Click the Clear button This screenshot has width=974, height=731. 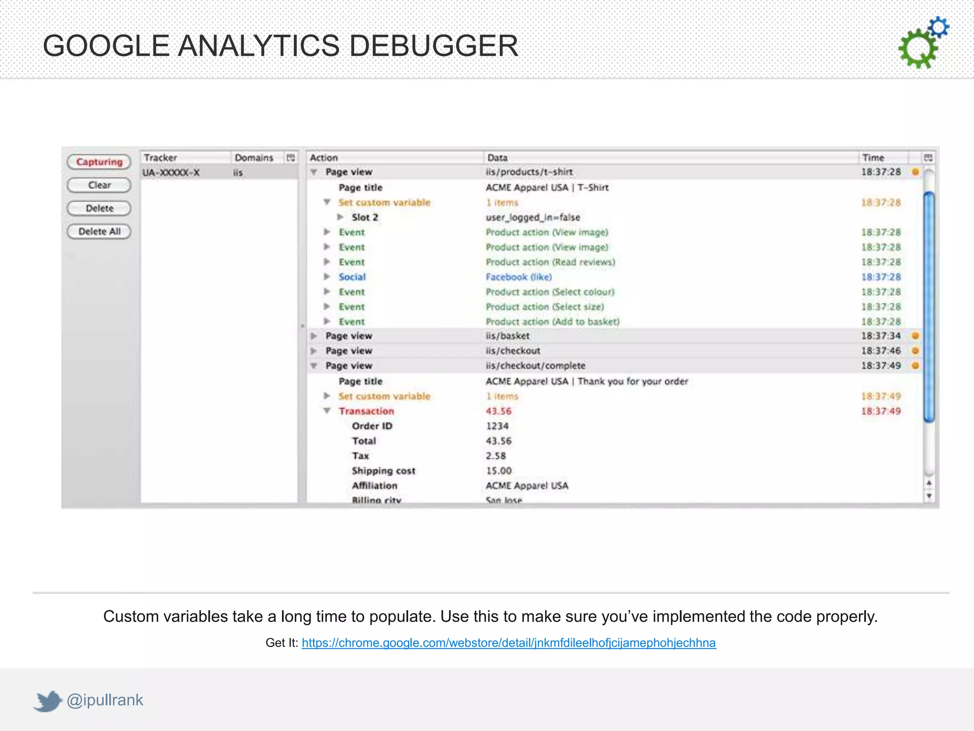[x=99, y=185]
